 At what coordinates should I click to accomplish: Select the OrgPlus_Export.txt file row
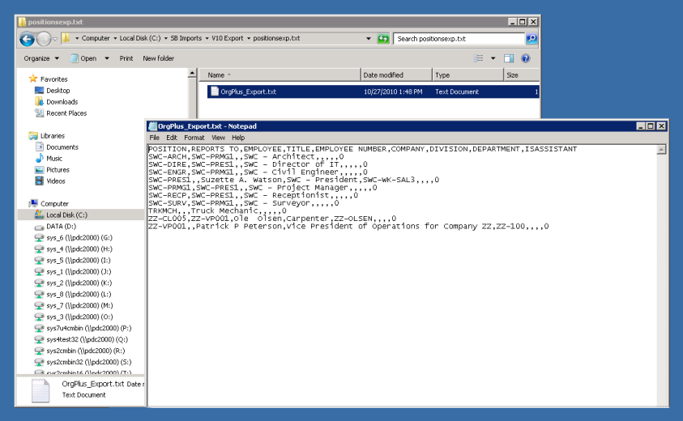[x=373, y=91]
